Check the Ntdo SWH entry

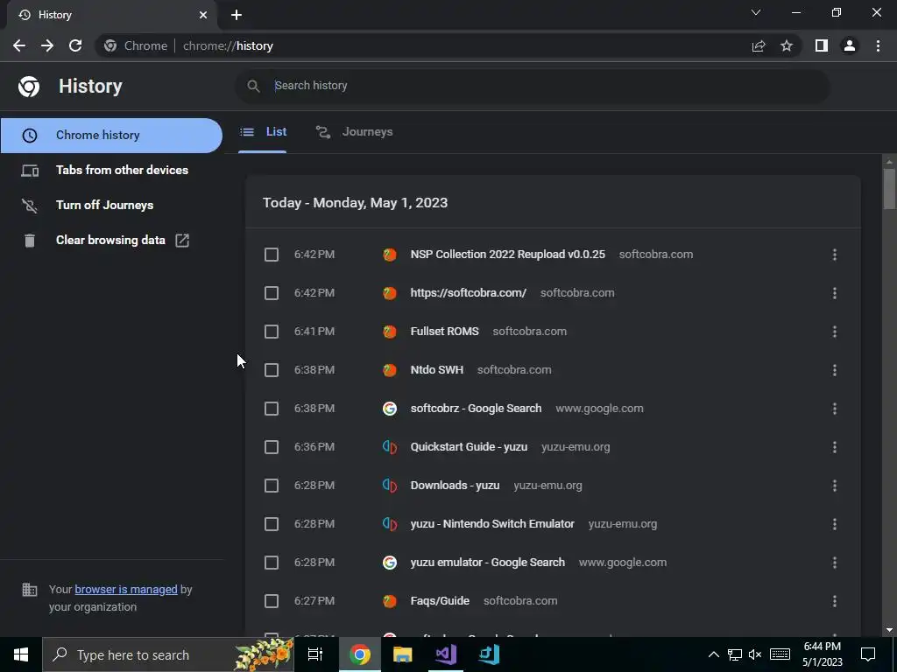(272, 370)
